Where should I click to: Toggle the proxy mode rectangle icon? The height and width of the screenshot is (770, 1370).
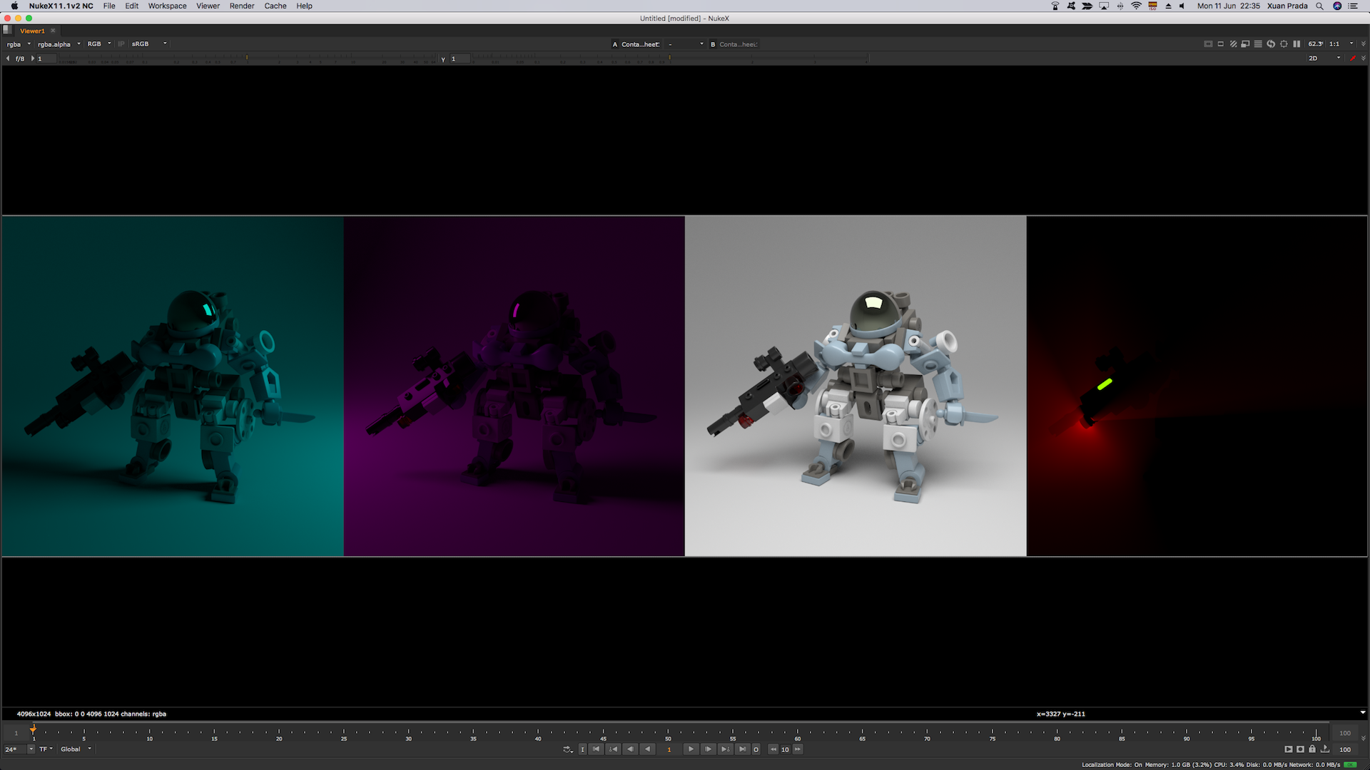click(x=1221, y=43)
